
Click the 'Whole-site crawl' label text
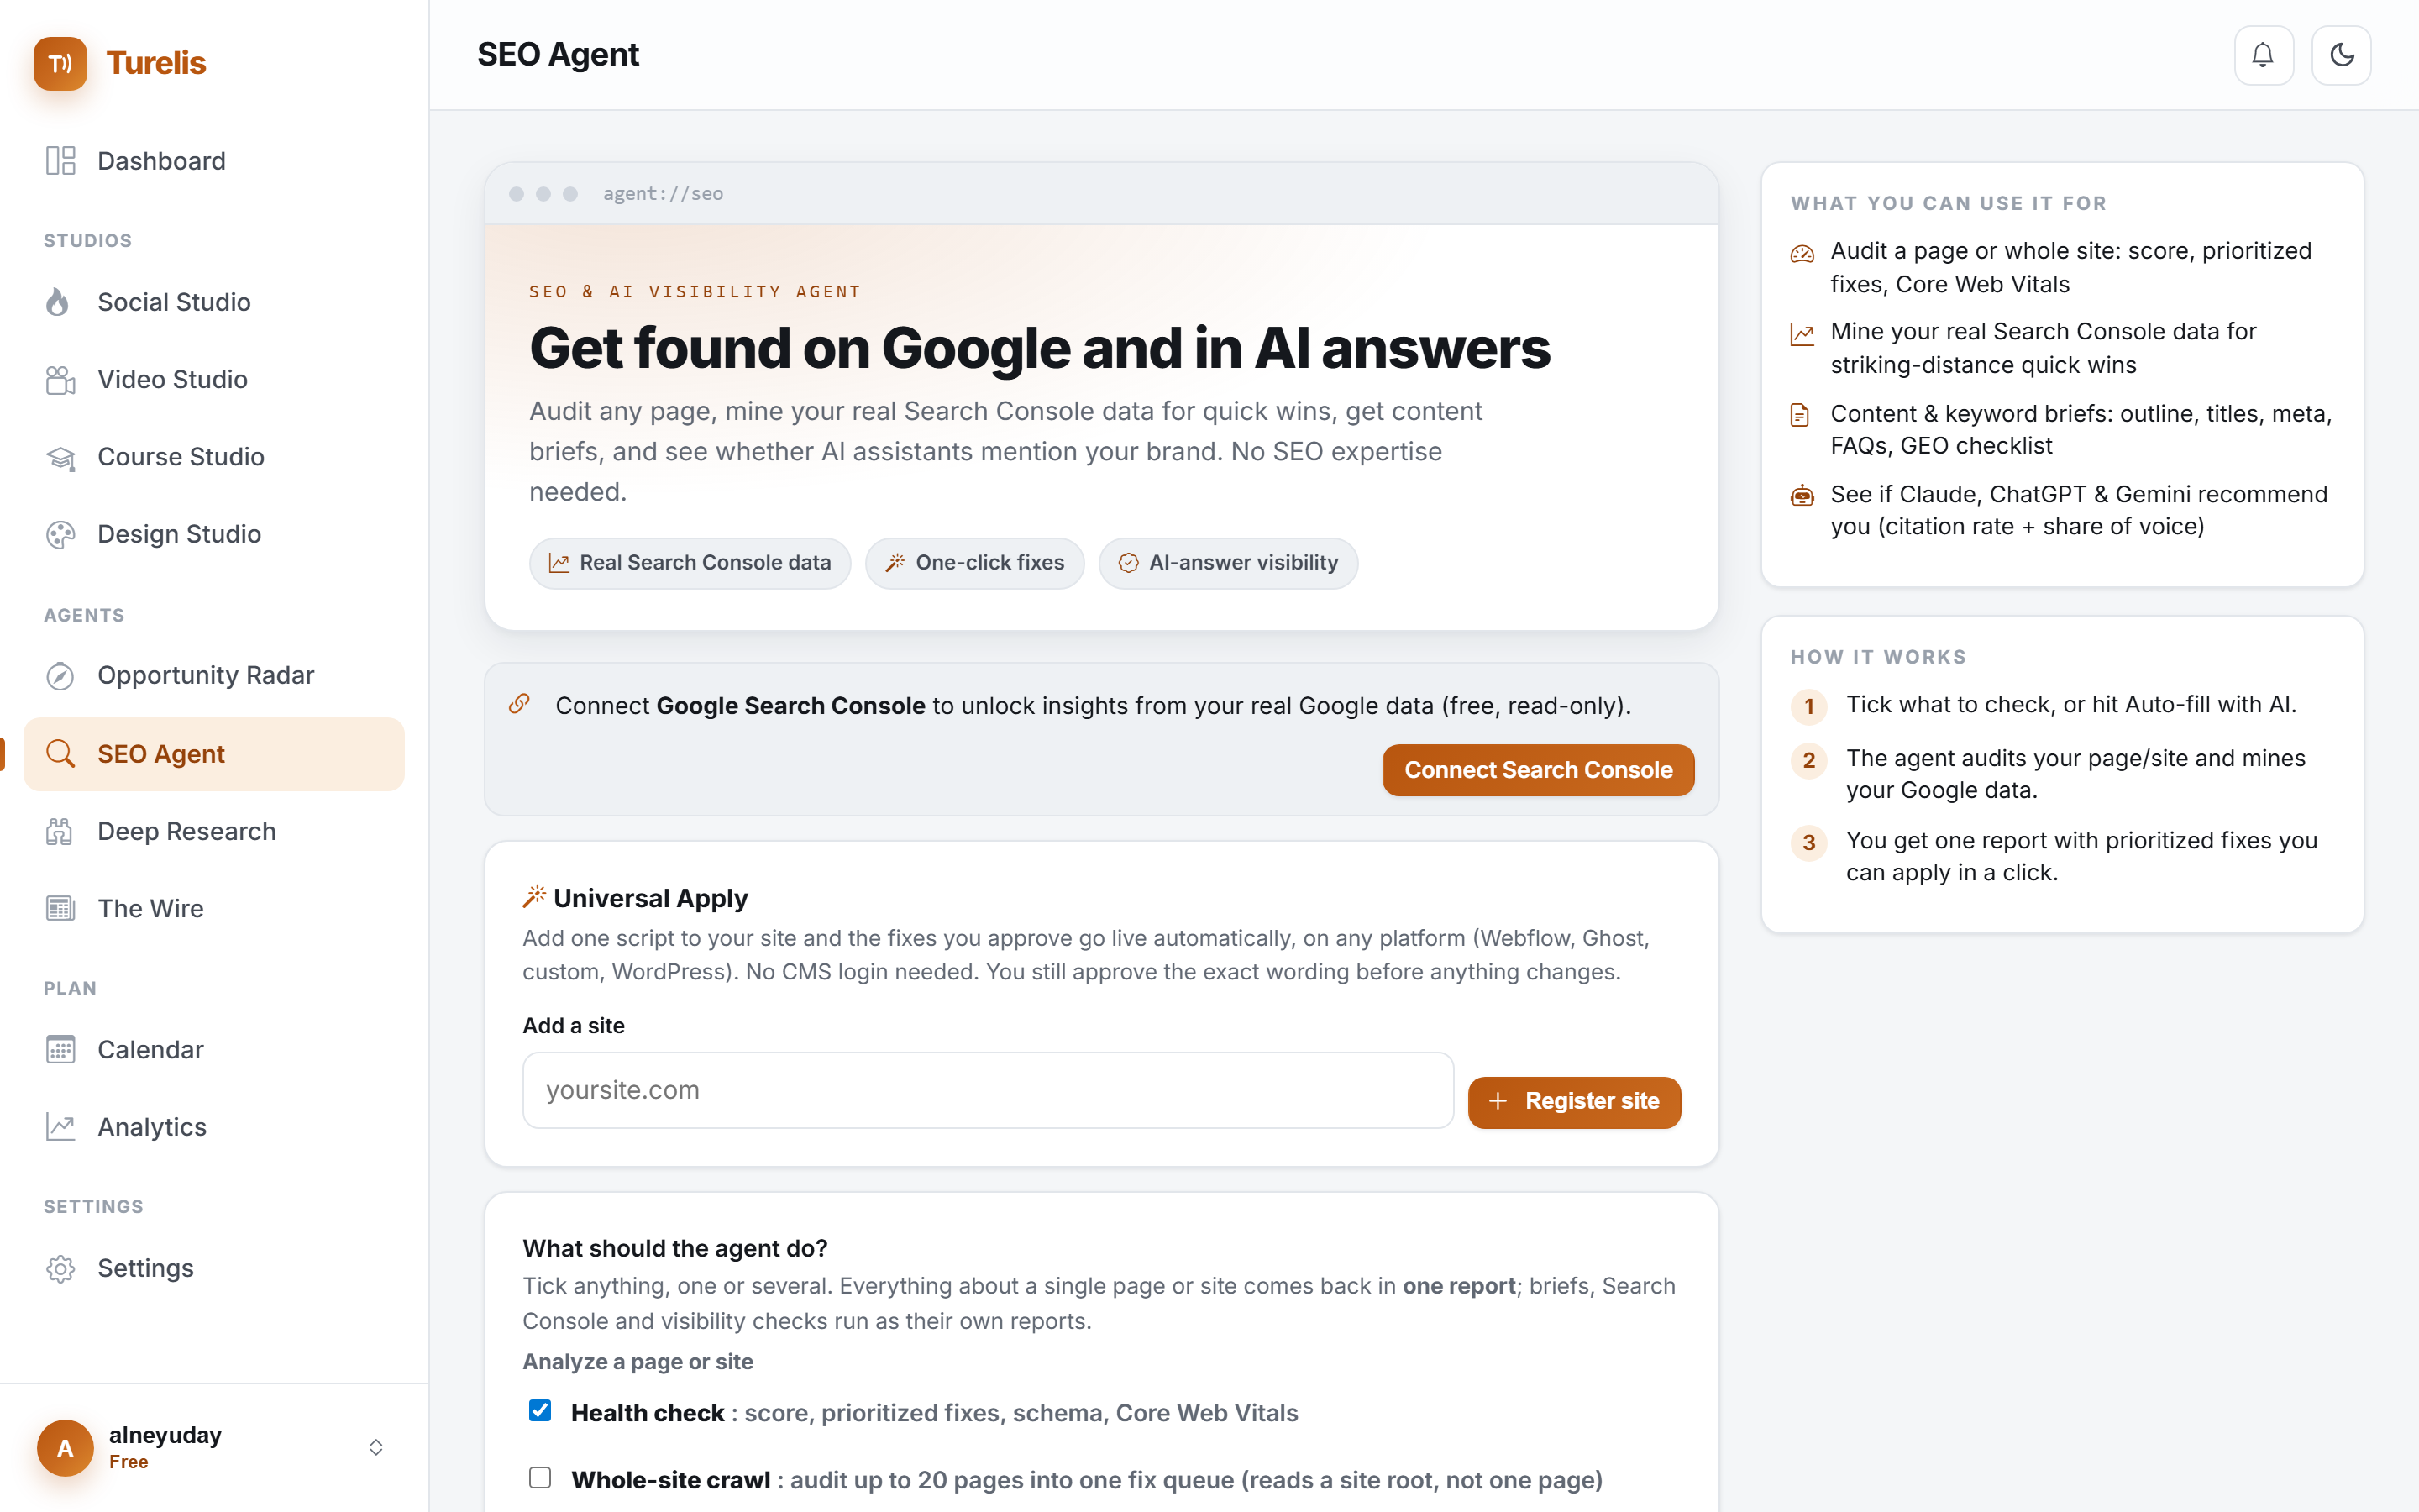pyautogui.click(x=671, y=1479)
